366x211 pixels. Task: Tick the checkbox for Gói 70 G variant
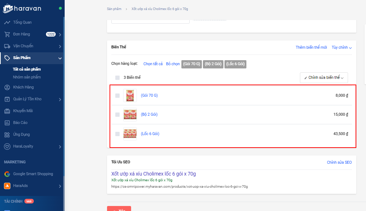coord(117,96)
